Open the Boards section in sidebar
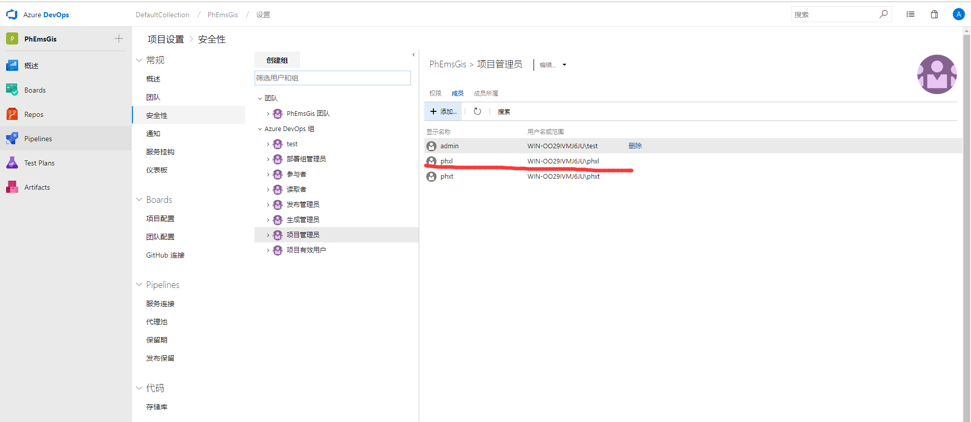The image size is (971, 422). (x=35, y=90)
